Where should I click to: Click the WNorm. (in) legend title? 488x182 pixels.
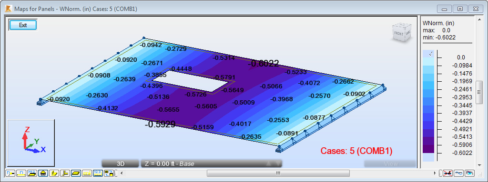pos(439,23)
